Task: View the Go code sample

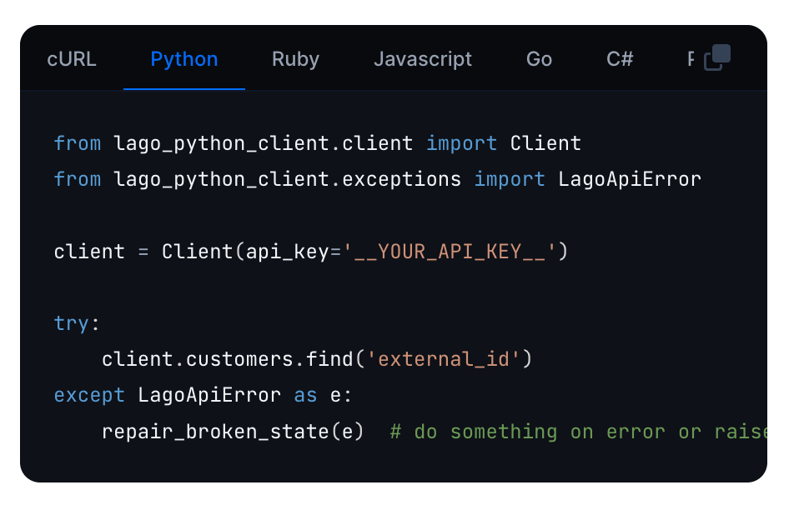Action: 538,58
